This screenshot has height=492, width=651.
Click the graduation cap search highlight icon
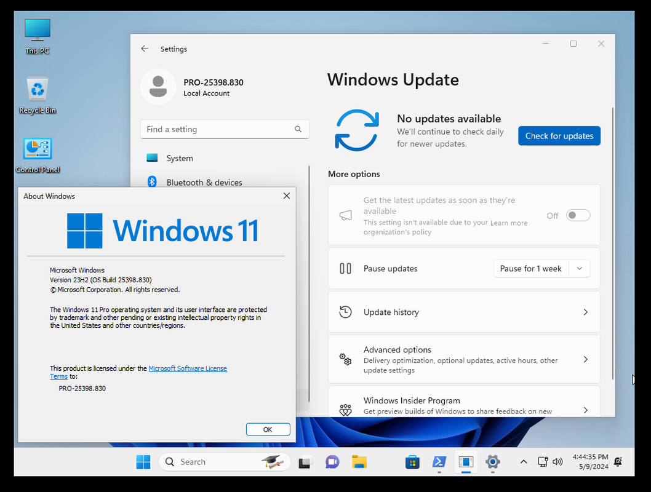tap(273, 461)
